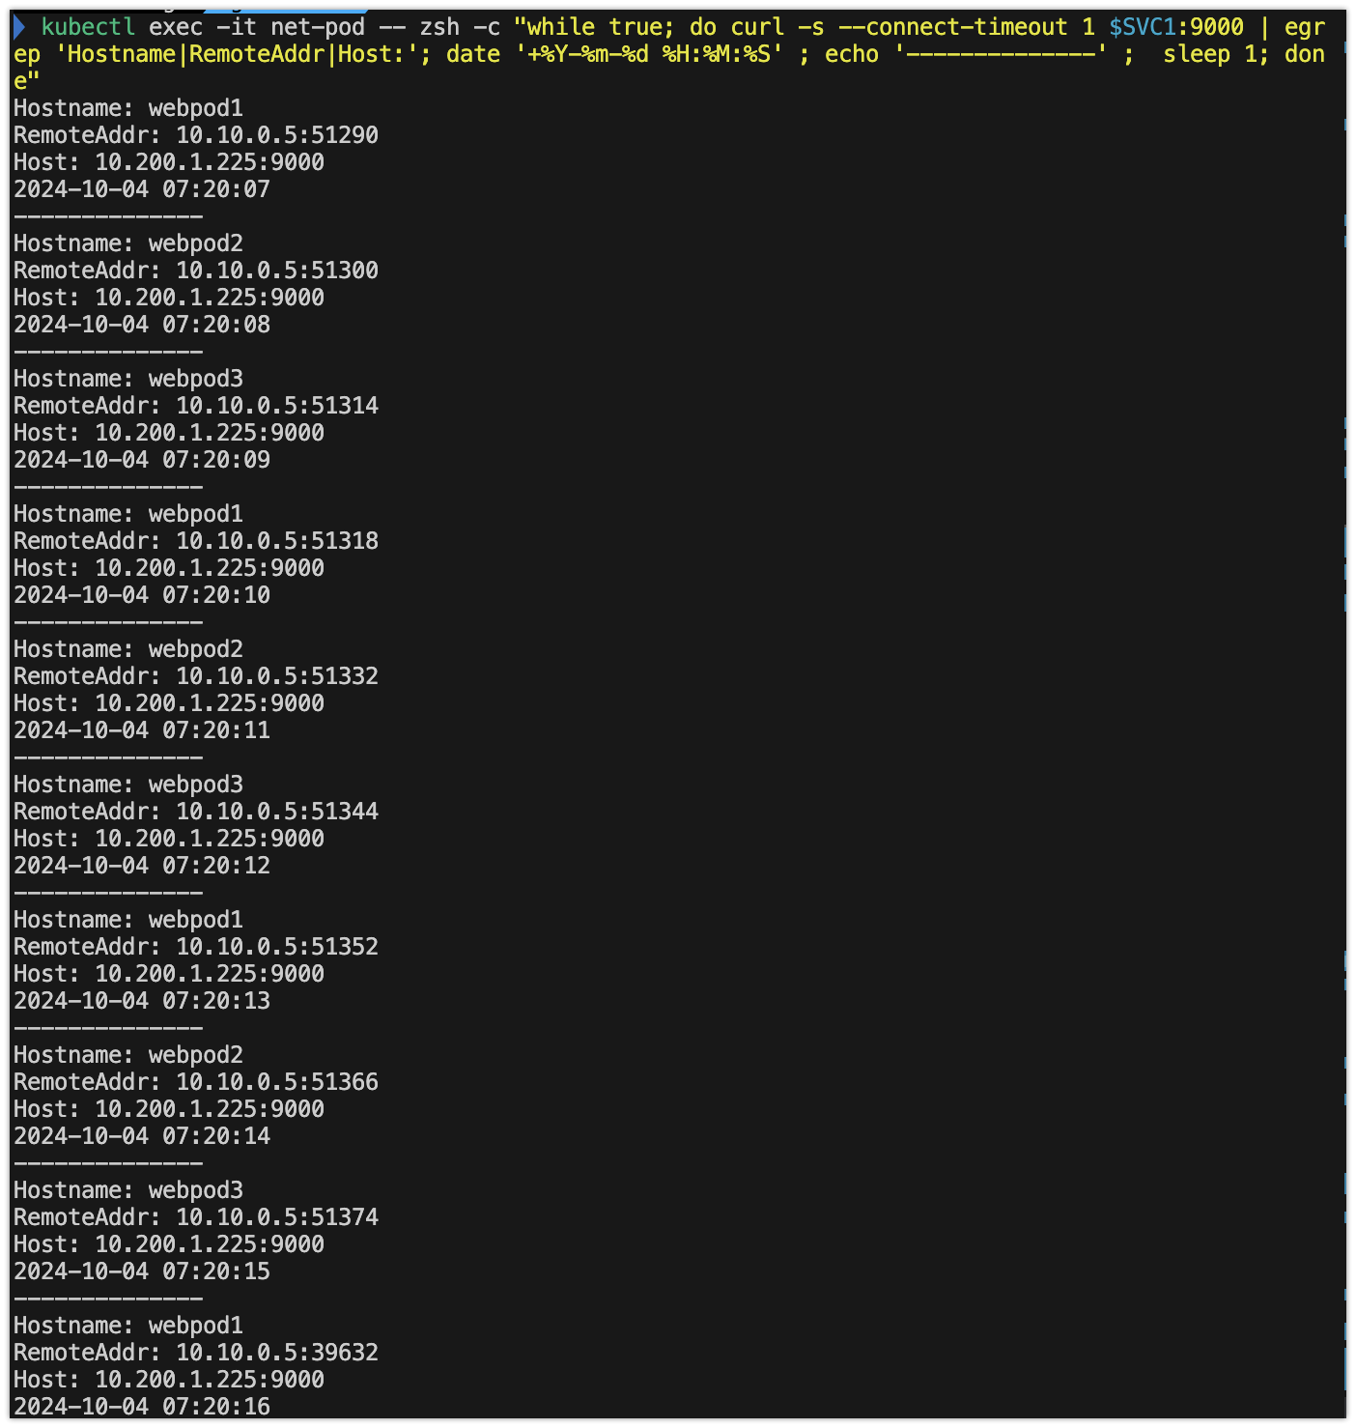Image resolution: width=1356 pixels, height=1428 pixels.
Task: Click the Hostname line above RemoteAddr 51290
Action: tap(128, 108)
